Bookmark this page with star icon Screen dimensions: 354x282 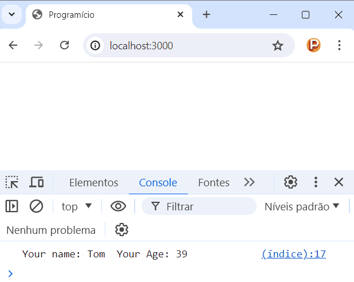pos(277,46)
